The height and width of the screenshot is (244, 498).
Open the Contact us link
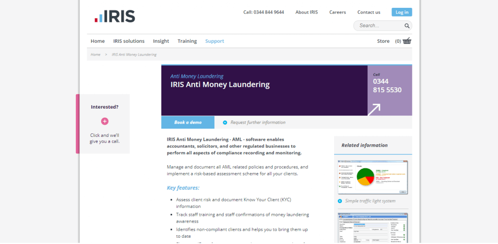tap(369, 12)
